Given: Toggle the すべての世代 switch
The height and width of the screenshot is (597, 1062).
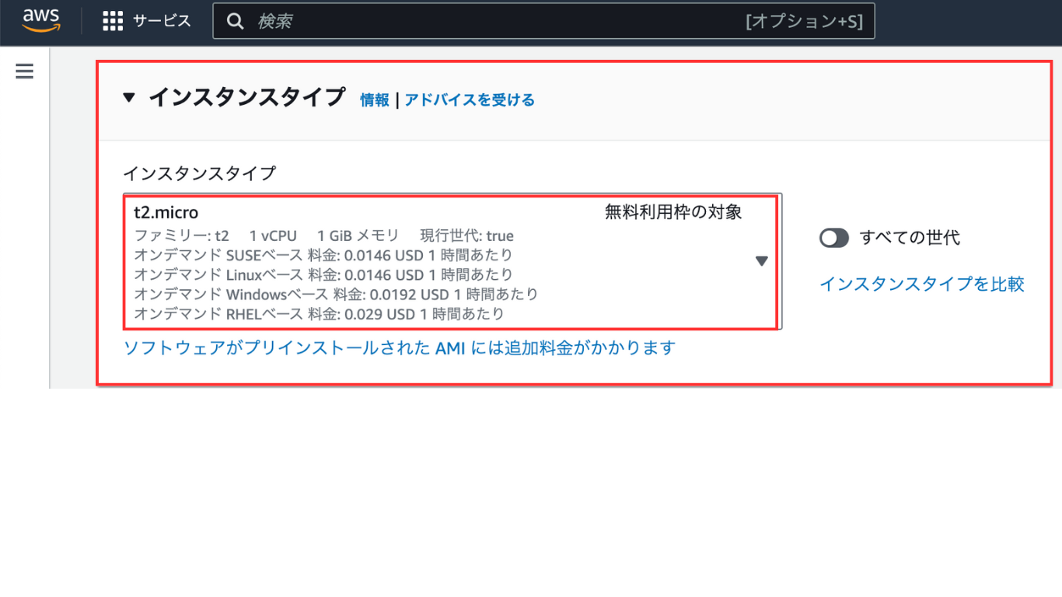Looking at the screenshot, I should 834,238.
